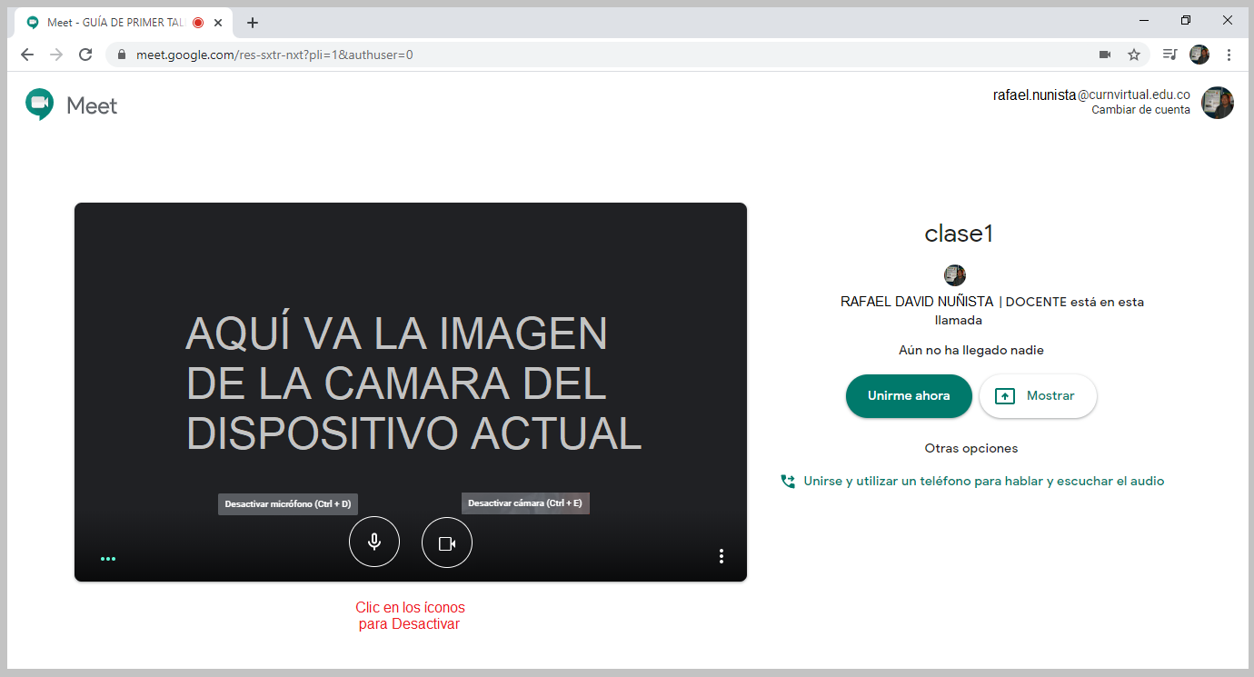Open the three-dot options menu on video preview
This screenshot has width=1254, height=677.
[722, 555]
